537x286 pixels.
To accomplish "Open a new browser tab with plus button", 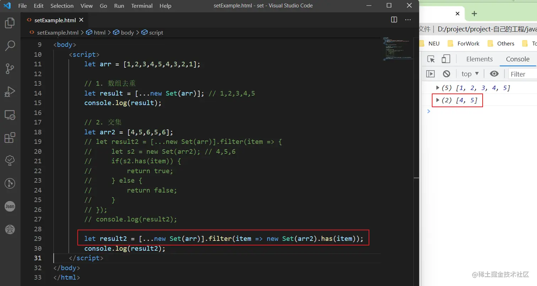I will [x=474, y=13].
